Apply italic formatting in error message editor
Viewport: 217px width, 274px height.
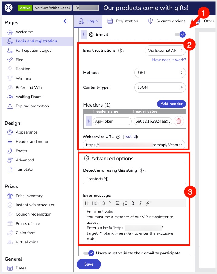140,203
